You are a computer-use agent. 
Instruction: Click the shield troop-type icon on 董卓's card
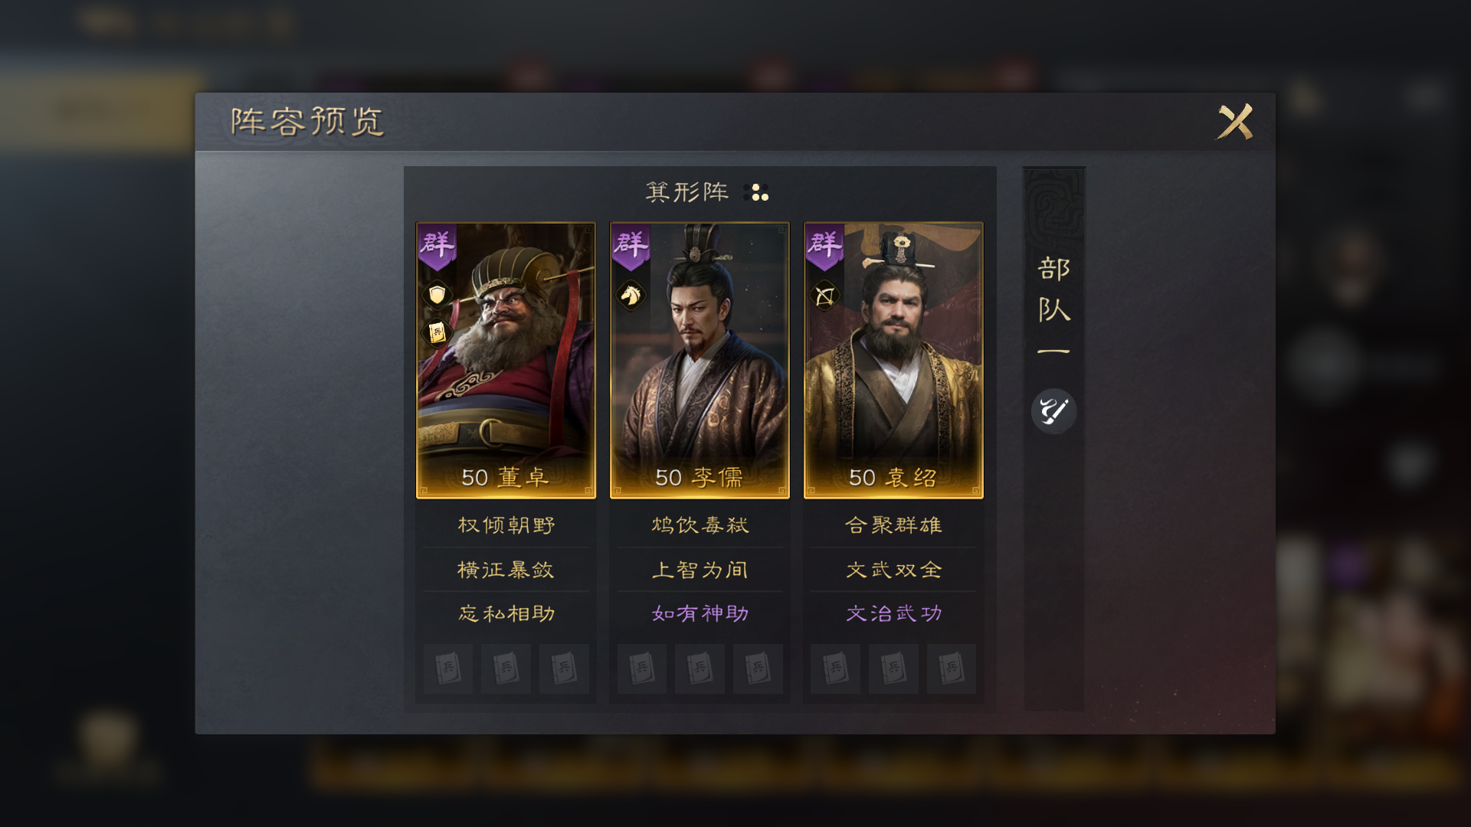click(437, 295)
